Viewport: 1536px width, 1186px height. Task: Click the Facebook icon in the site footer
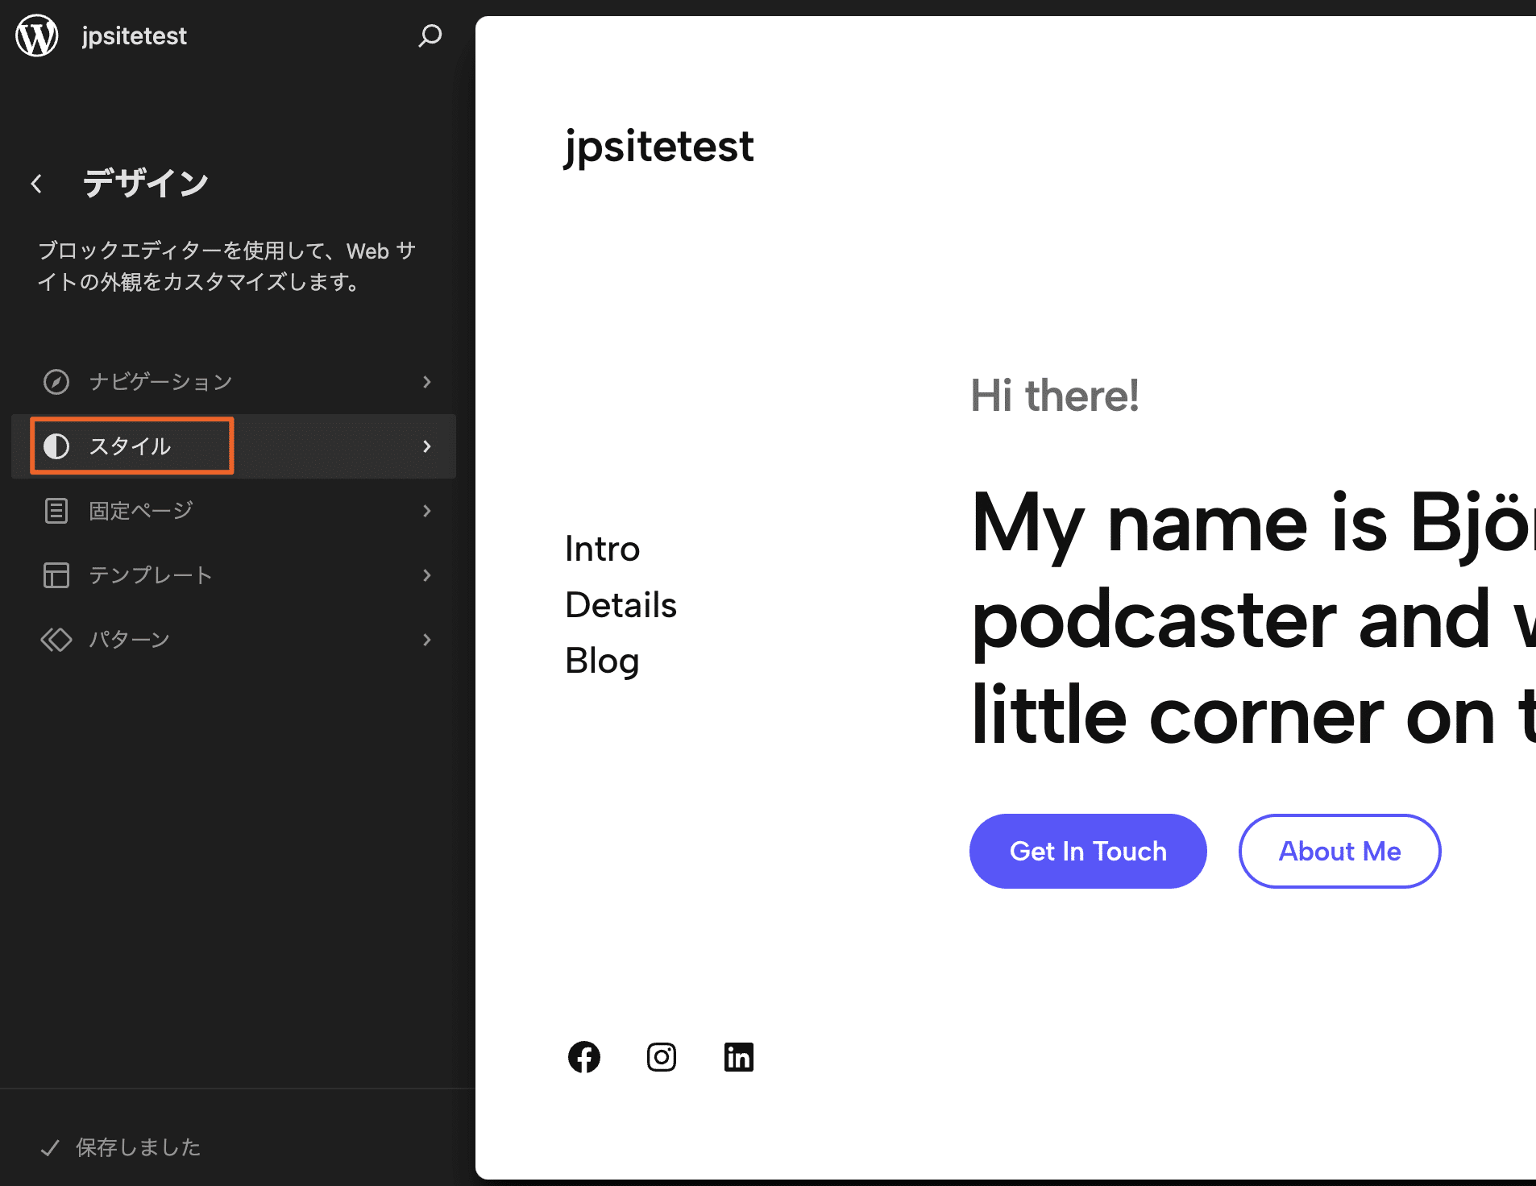pos(584,1057)
